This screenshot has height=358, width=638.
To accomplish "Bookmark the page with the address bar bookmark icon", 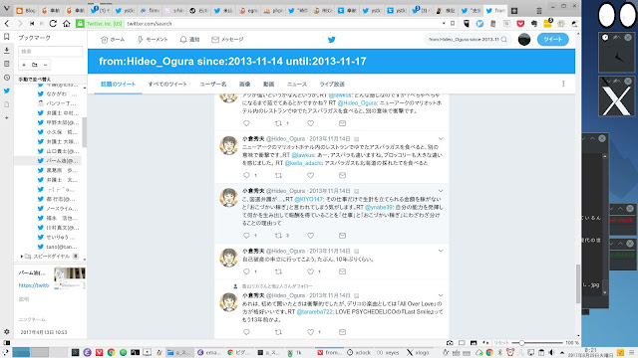I will pyautogui.click(x=453, y=24).
